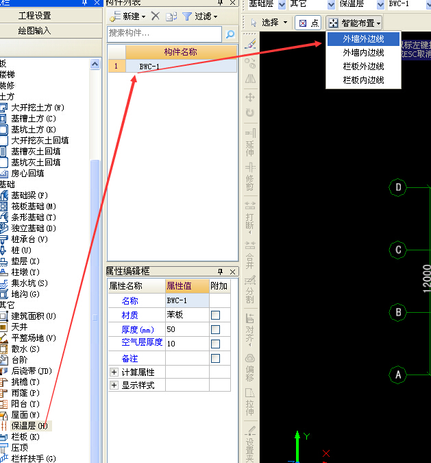Viewport: 431px width, 463px height.
Task: Open the 保温层 component type dropdown
Action: (380, 4)
